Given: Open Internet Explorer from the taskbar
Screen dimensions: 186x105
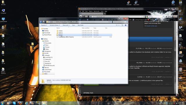Looking at the screenshot, I should pyautogui.click(x=26, y=103).
